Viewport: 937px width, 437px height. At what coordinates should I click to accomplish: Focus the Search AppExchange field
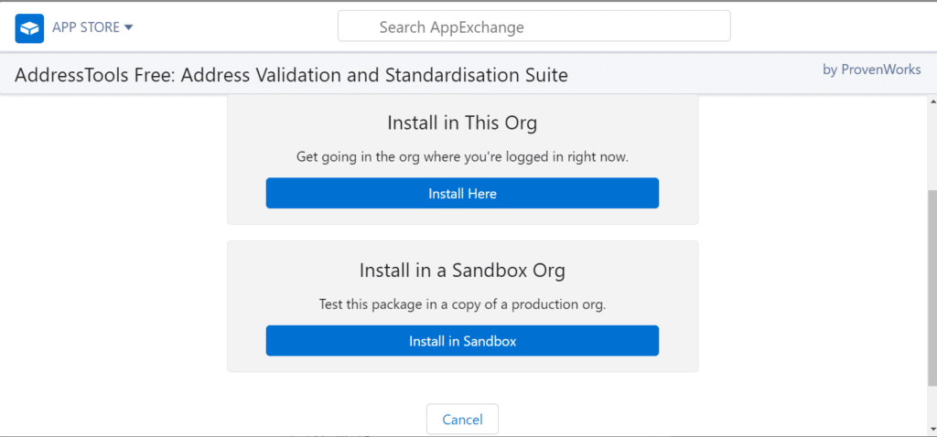[533, 27]
